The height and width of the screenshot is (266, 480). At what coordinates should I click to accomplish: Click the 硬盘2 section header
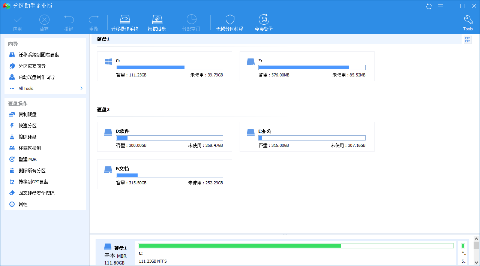(103, 109)
